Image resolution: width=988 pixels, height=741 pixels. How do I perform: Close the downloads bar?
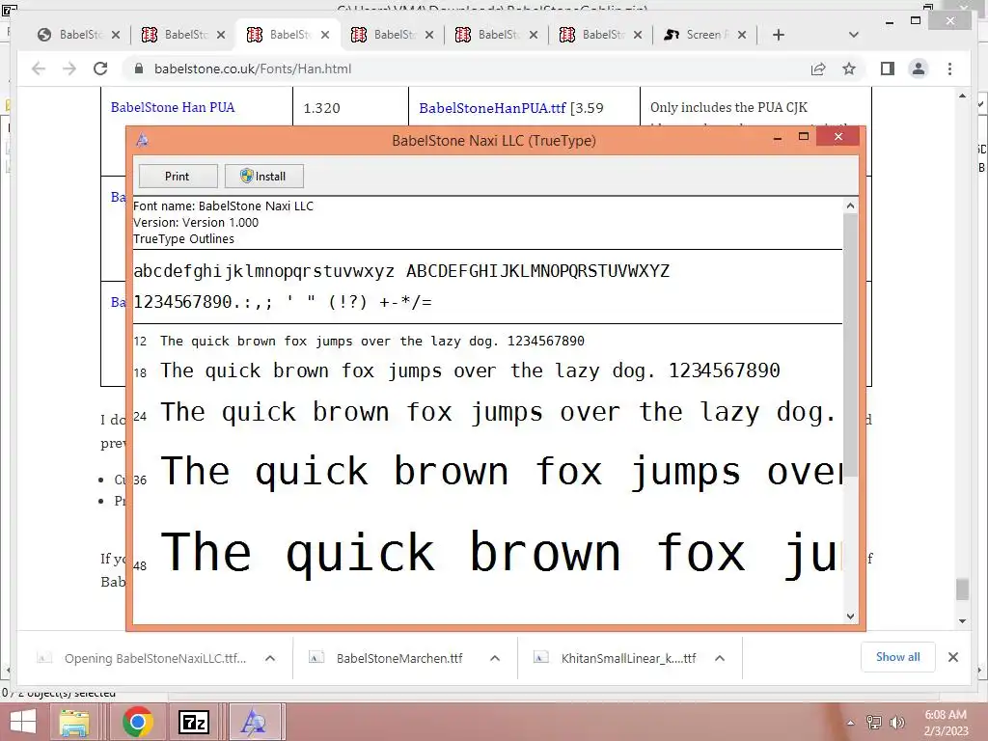(x=953, y=657)
